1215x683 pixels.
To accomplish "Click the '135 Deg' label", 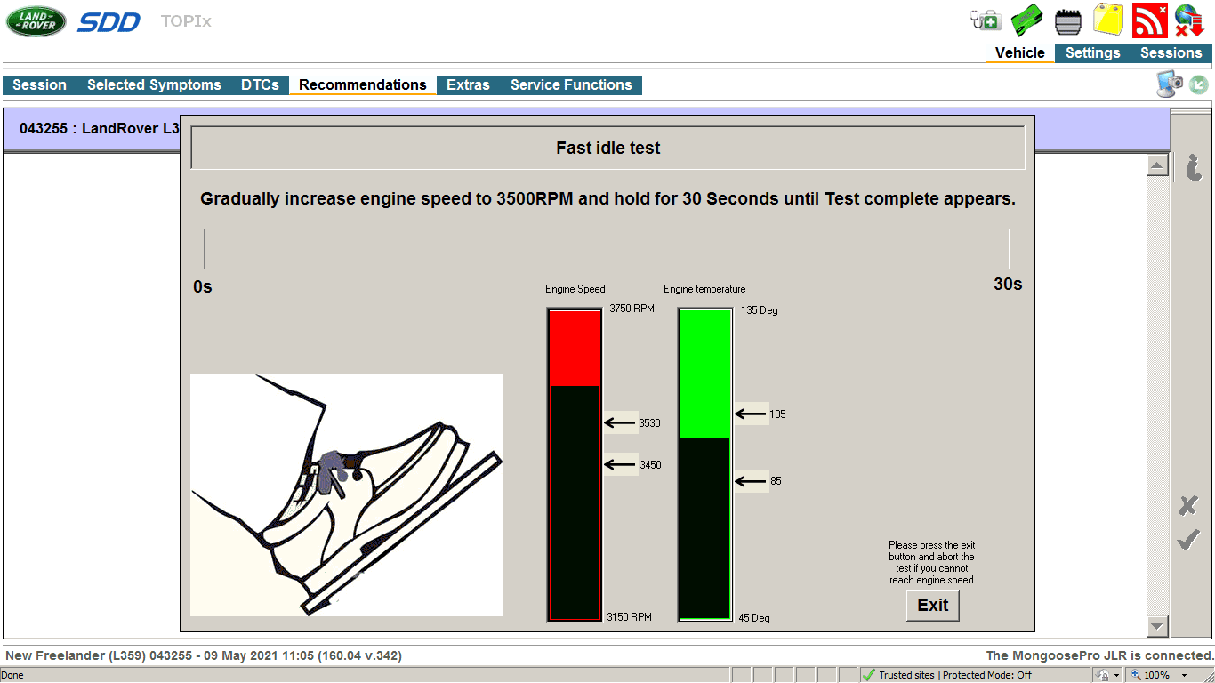I will pos(759,310).
